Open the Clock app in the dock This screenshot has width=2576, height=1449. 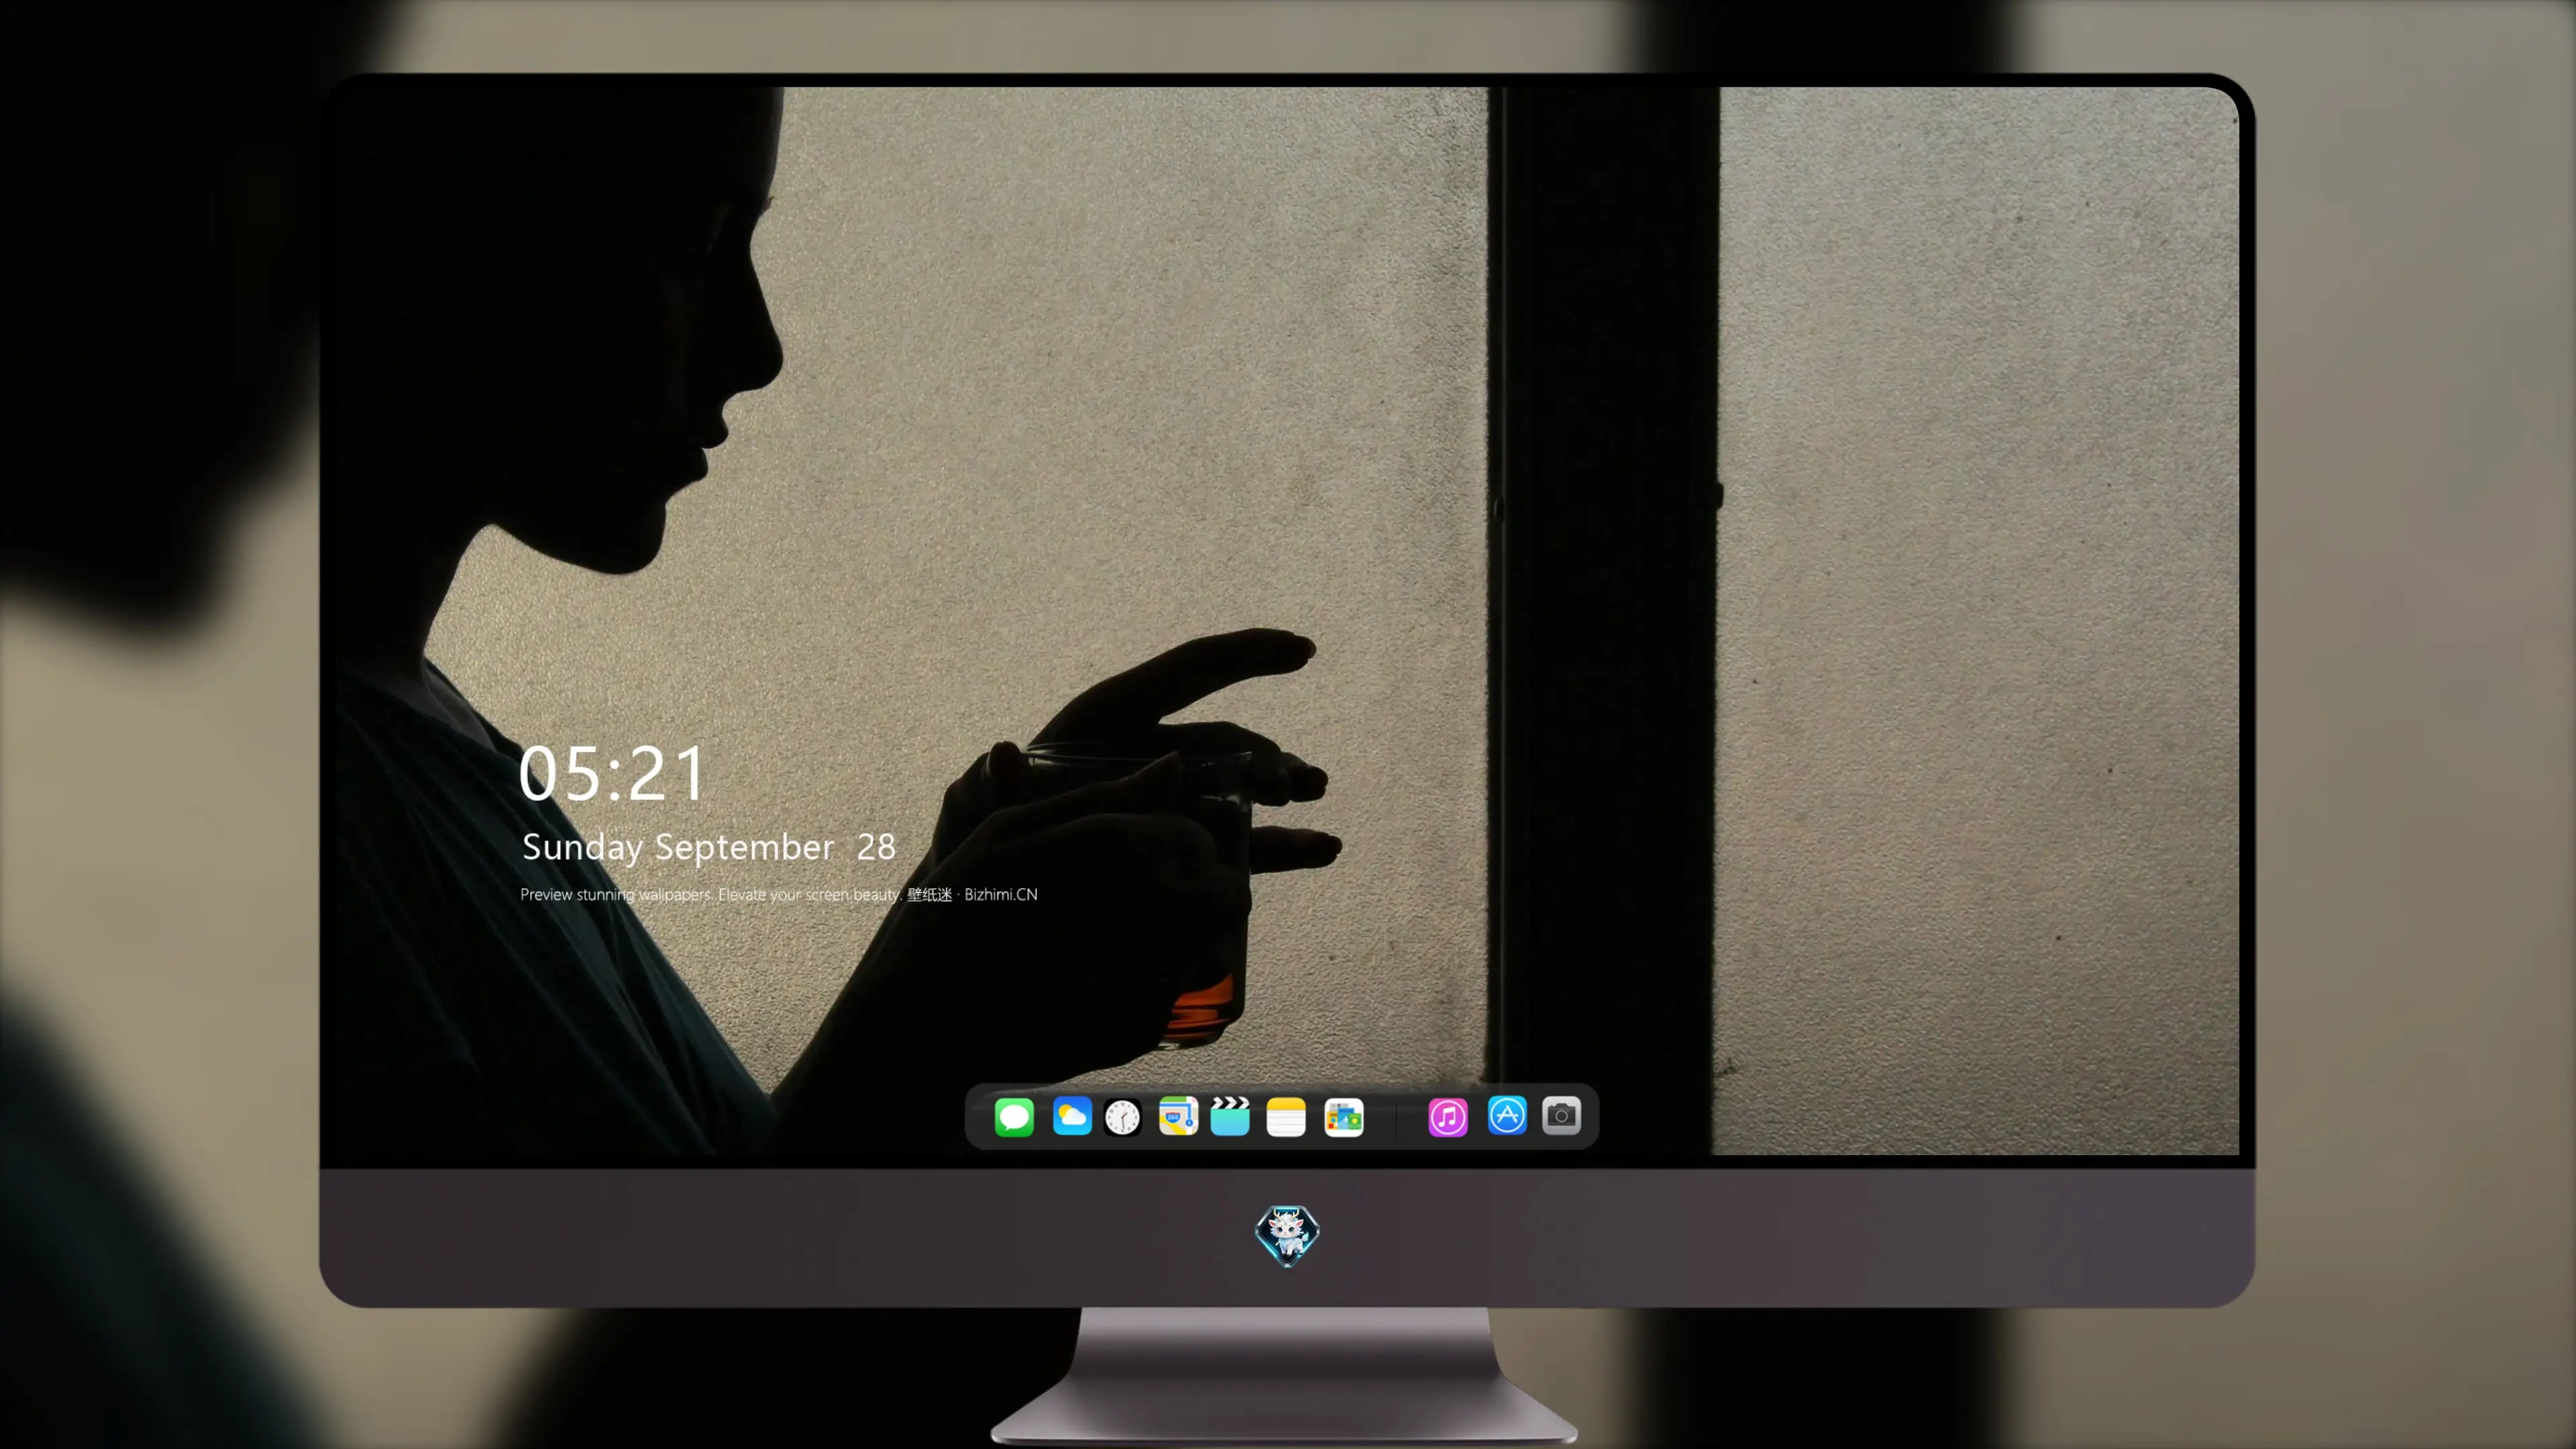tap(1123, 1117)
